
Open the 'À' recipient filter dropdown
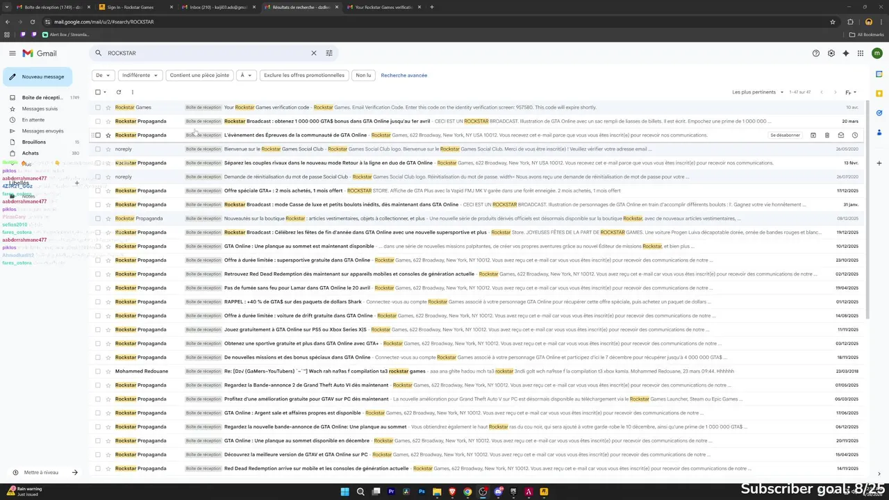pos(246,75)
